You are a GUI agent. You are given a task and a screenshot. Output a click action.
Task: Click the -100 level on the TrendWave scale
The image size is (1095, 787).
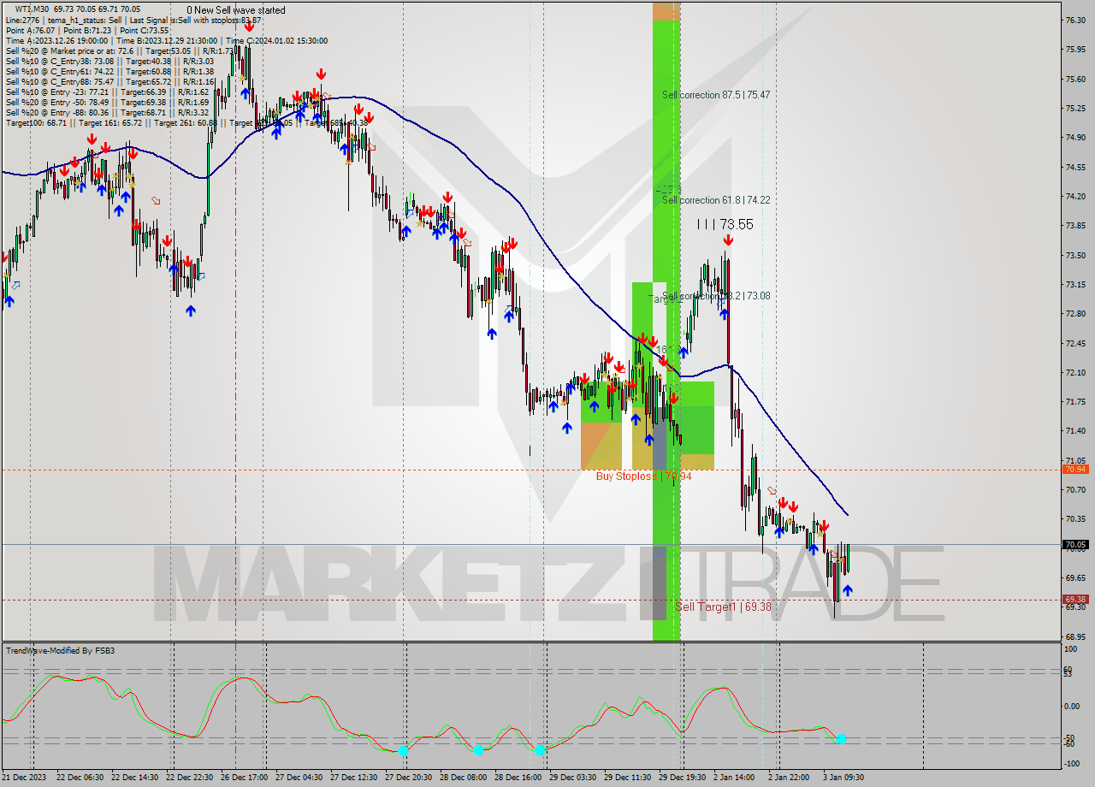(x=1072, y=763)
